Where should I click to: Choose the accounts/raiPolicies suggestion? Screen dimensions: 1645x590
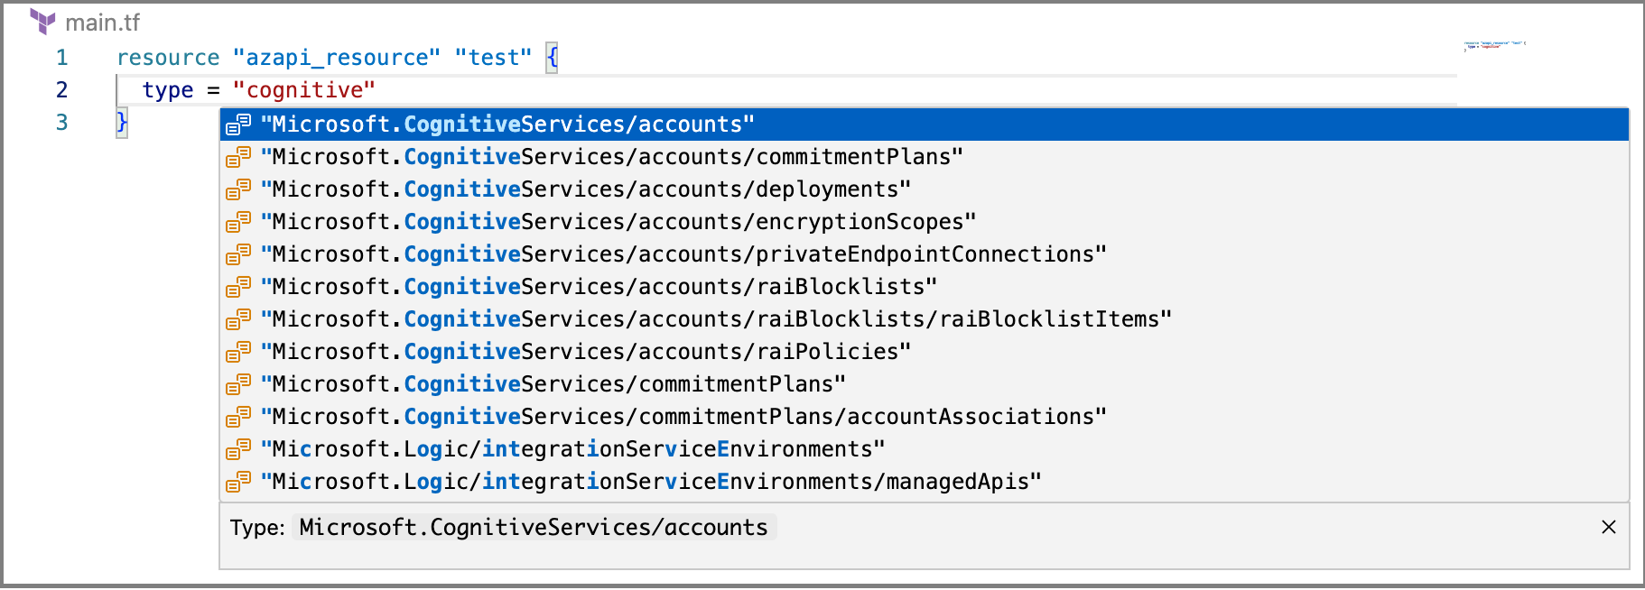[925, 352]
